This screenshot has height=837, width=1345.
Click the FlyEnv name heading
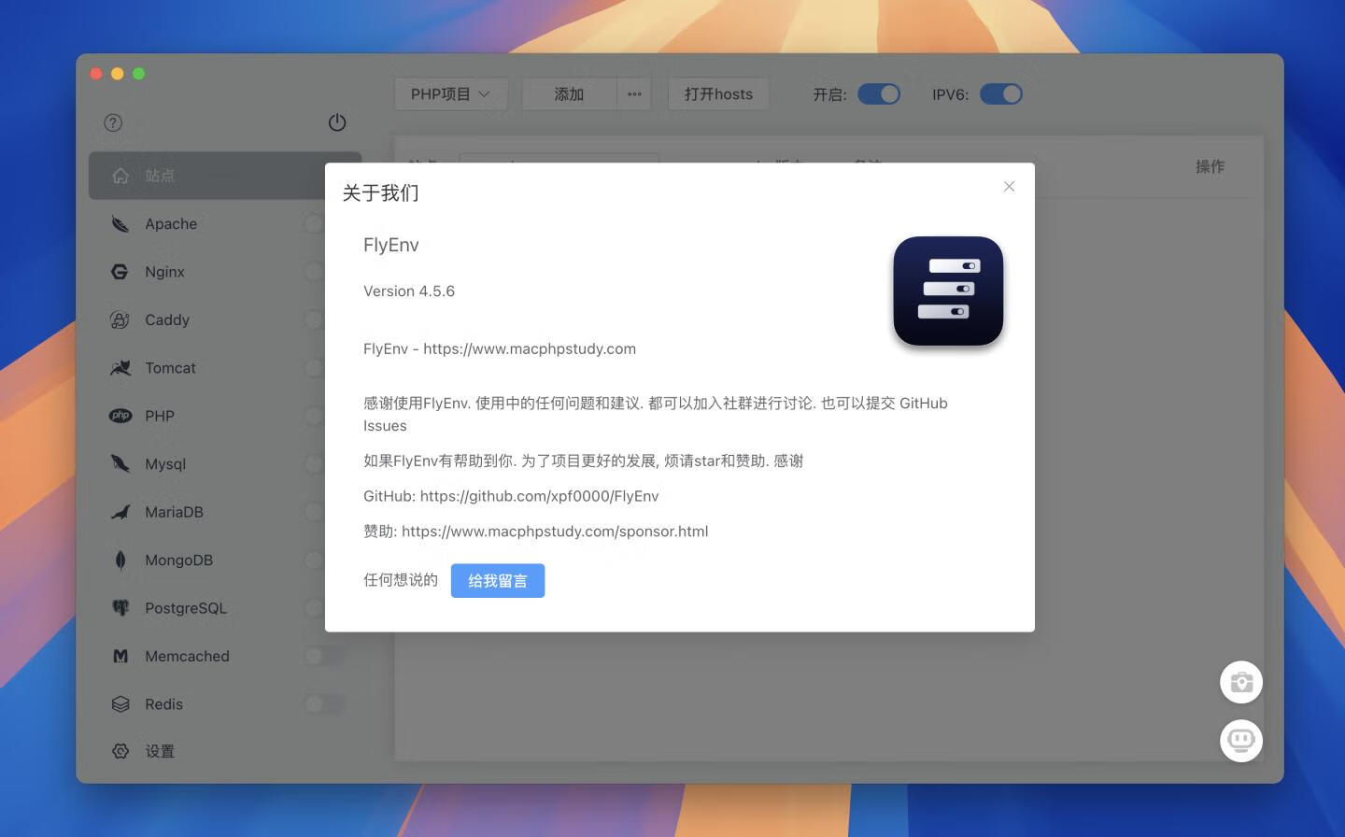point(391,245)
